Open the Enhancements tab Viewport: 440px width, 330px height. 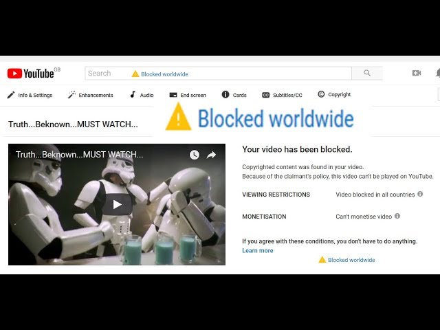click(x=90, y=95)
